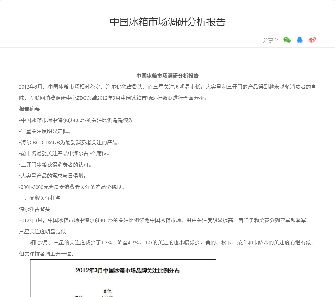Screen dimensions: 335x297
Task: Share the report to WeChat
Action: coord(287,40)
